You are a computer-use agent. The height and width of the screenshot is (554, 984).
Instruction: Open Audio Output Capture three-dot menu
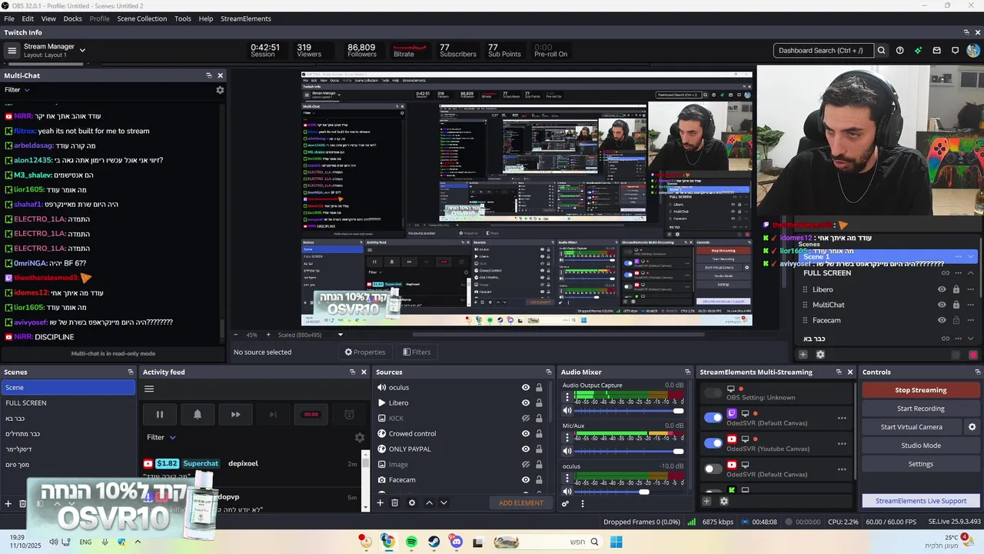pos(567,398)
